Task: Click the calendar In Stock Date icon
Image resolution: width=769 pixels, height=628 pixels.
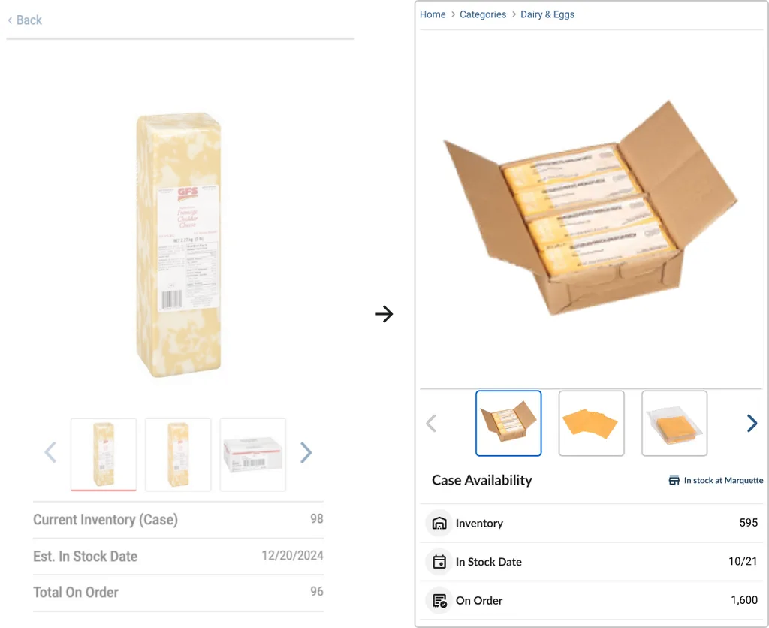Action: coord(439,562)
